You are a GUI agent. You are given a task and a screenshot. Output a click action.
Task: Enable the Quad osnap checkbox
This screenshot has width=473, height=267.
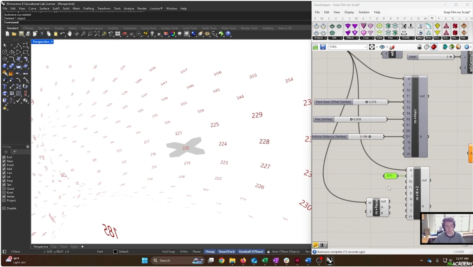tap(4, 188)
